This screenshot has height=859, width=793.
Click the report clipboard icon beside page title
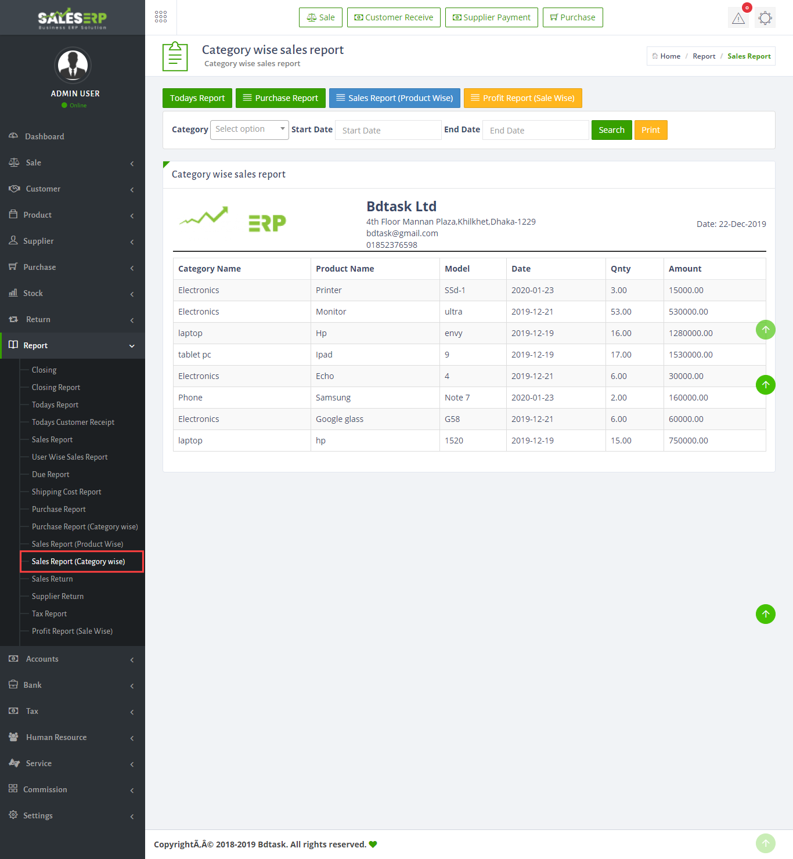pyautogui.click(x=175, y=56)
